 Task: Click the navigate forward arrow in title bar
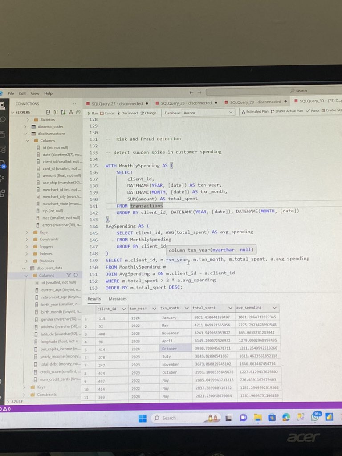coord(200,93)
